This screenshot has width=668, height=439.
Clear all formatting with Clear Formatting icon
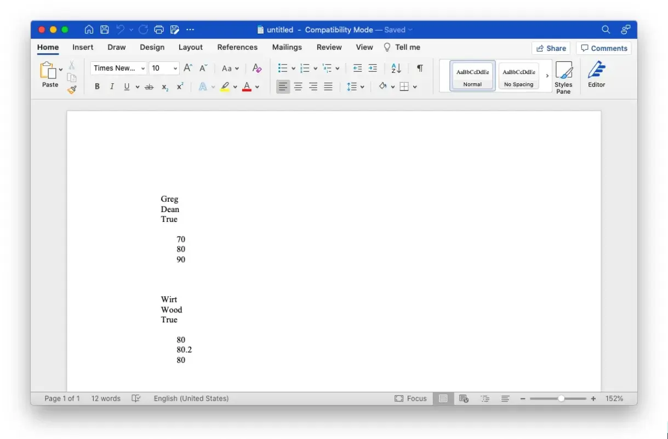point(257,68)
